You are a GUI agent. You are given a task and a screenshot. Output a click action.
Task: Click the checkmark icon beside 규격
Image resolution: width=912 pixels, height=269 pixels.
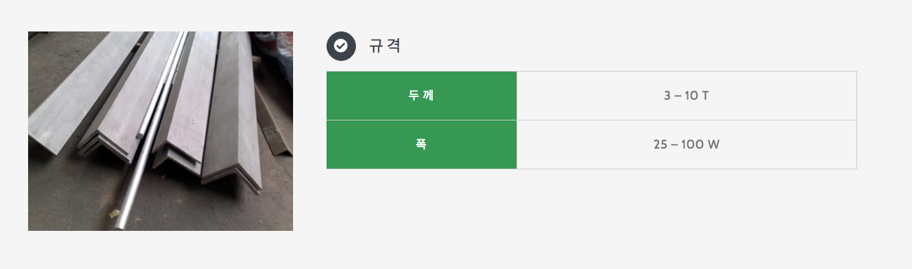click(341, 46)
